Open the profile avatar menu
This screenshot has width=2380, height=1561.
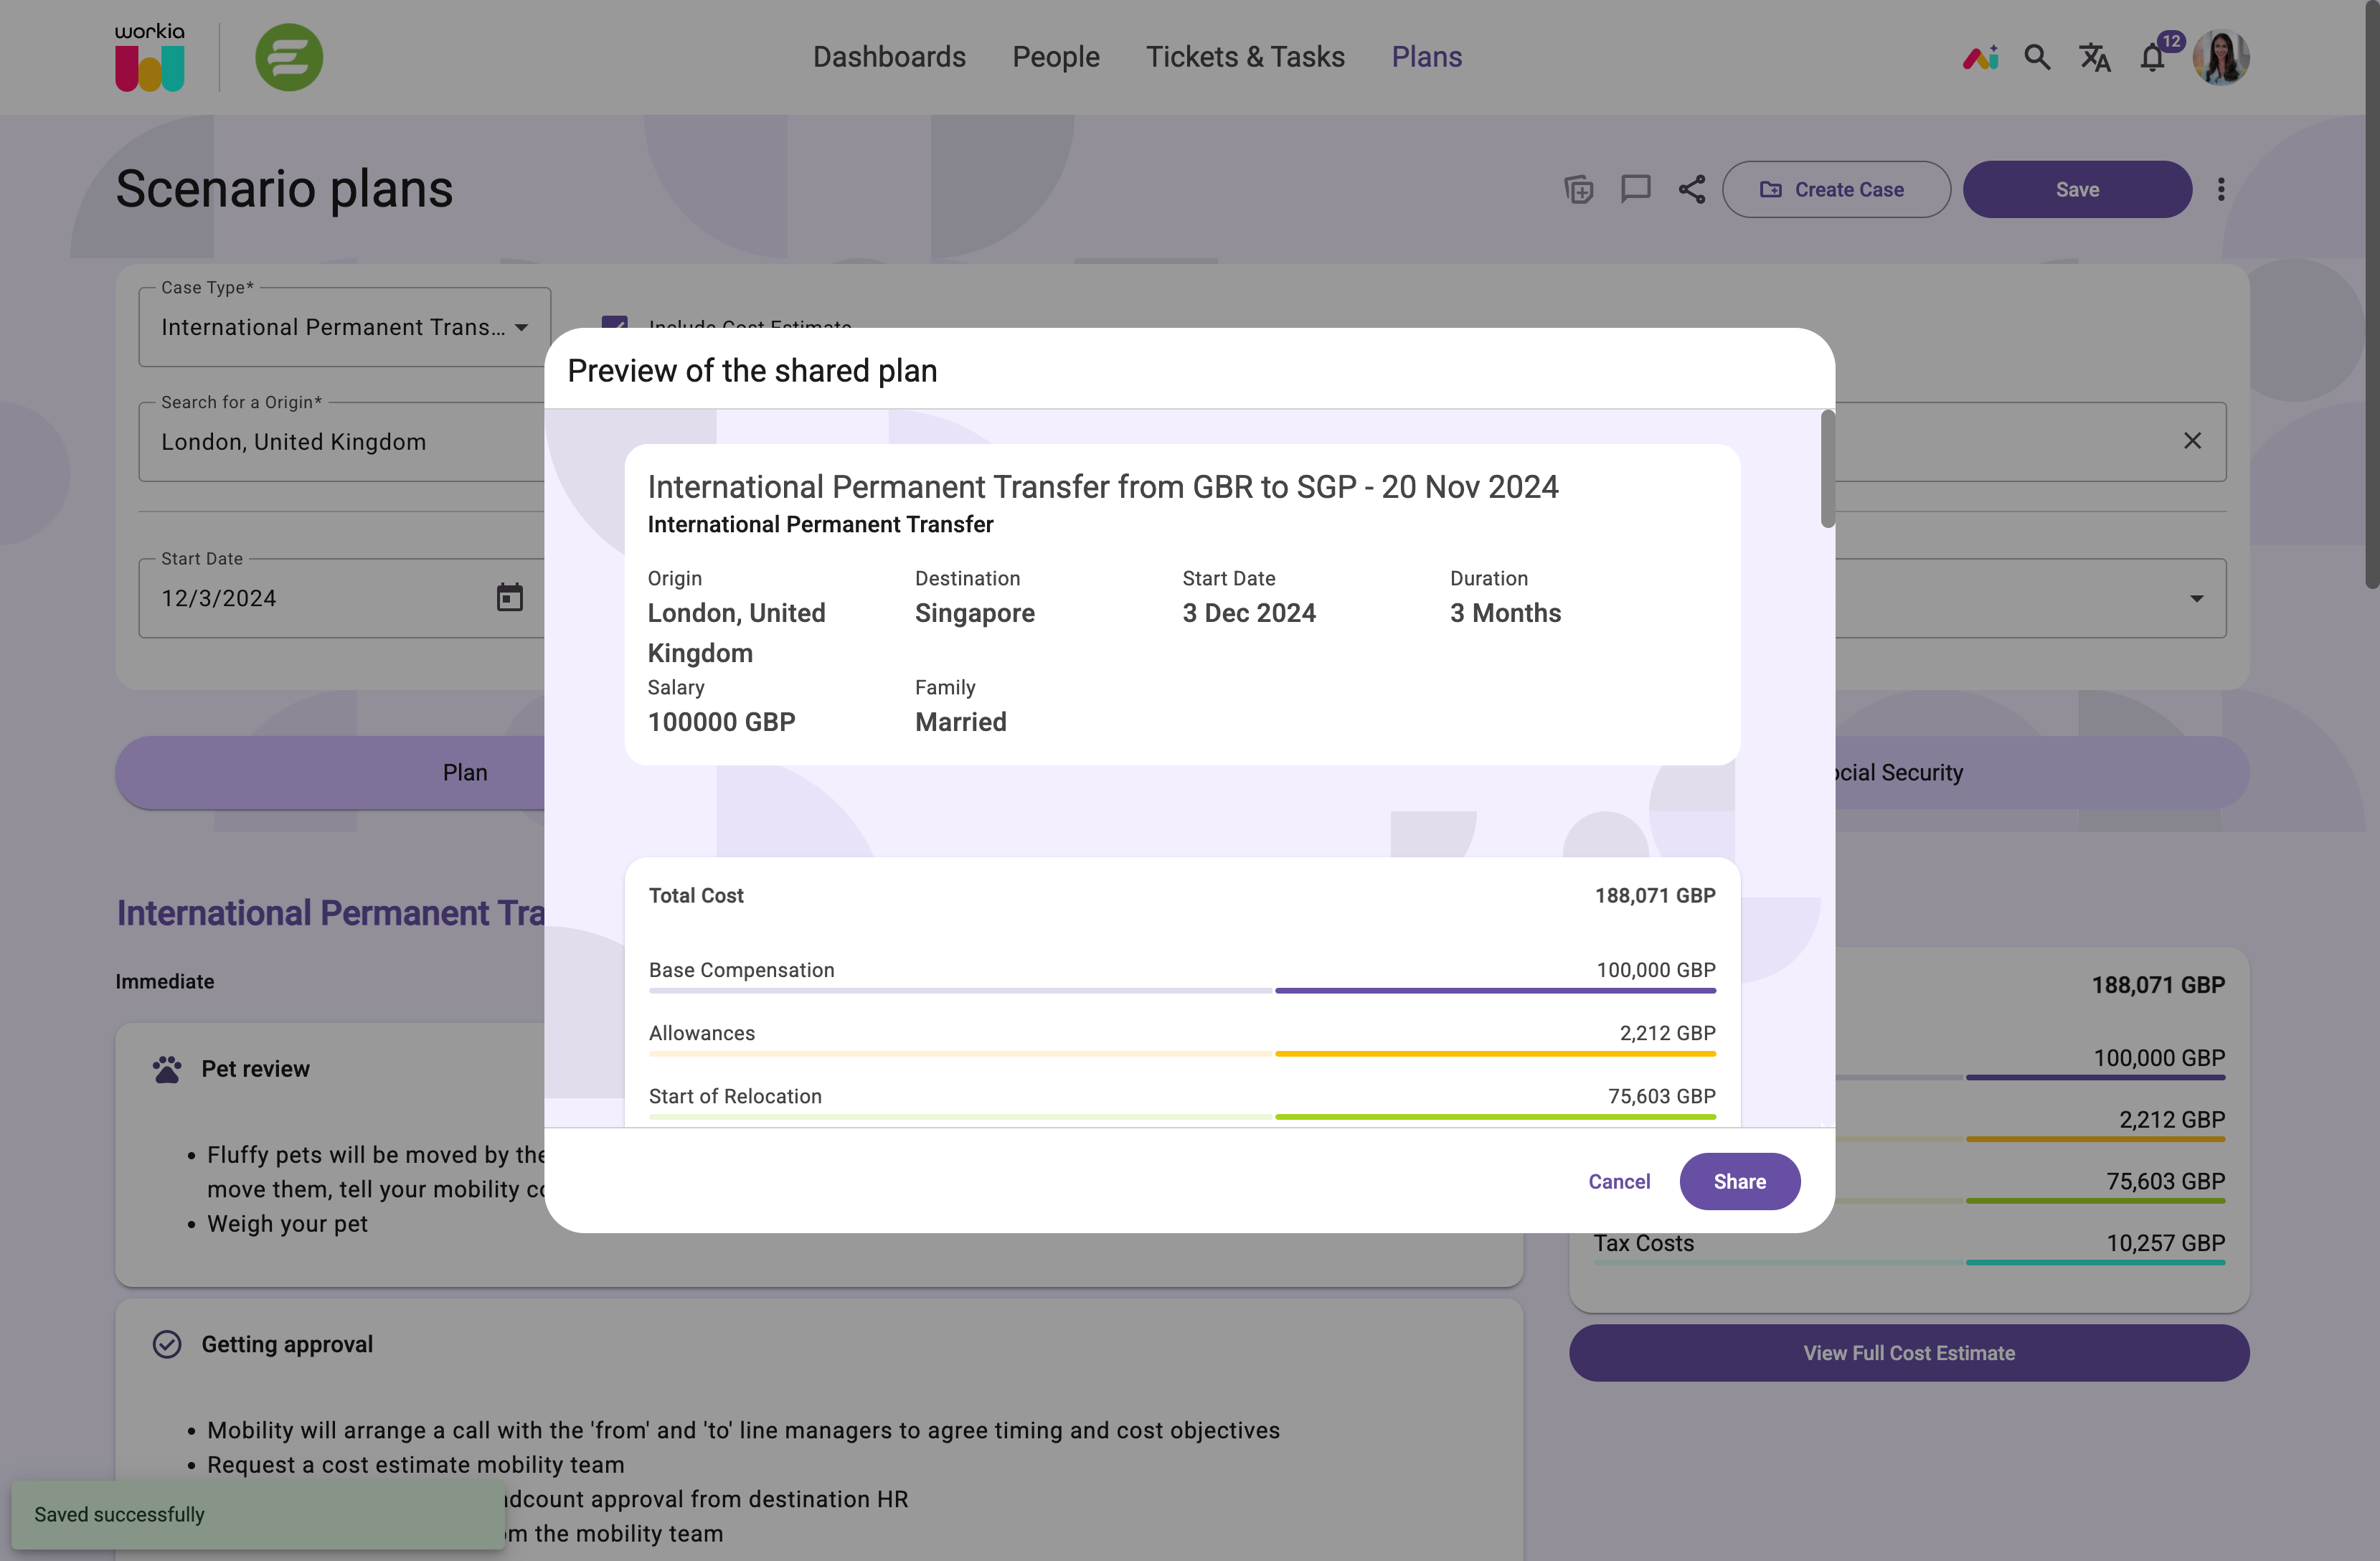point(2221,57)
